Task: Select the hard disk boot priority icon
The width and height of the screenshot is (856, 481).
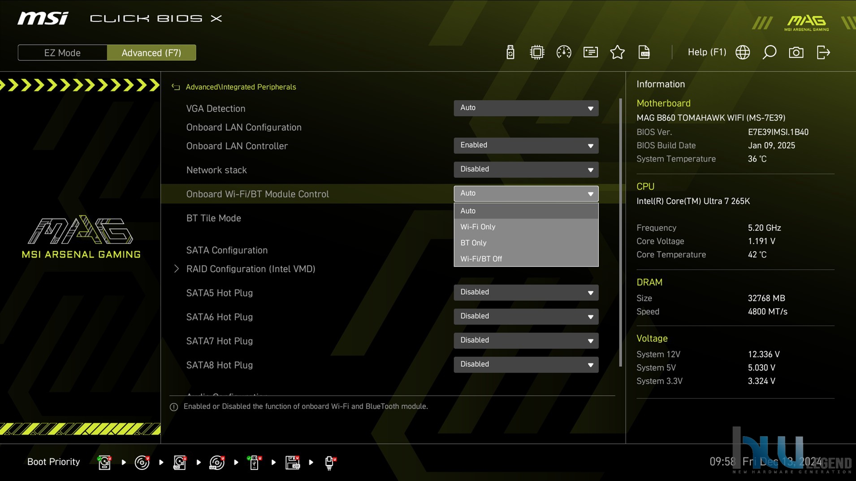Action: [104, 462]
